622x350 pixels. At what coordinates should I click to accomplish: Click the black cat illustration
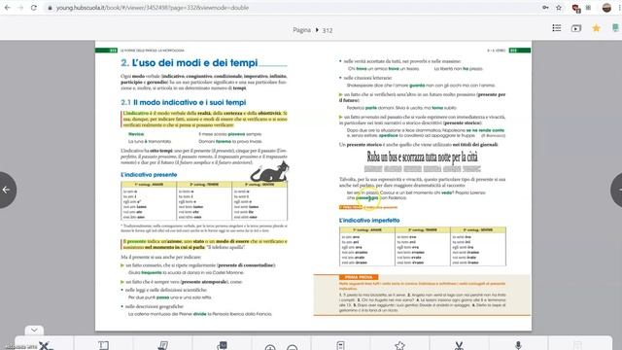270,171
